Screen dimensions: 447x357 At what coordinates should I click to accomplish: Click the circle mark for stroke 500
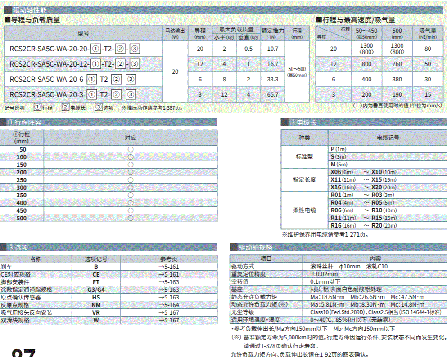pos(131,218)
